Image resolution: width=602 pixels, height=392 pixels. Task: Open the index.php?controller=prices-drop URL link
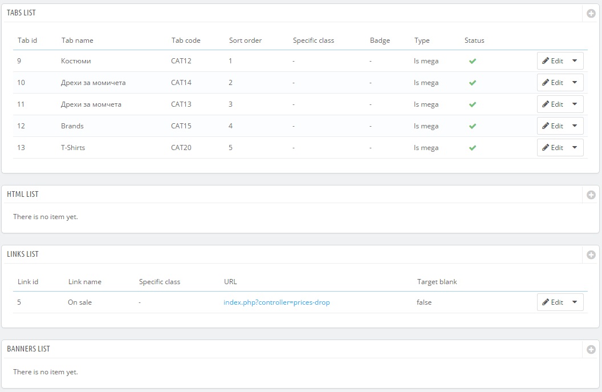pos(276,302)
